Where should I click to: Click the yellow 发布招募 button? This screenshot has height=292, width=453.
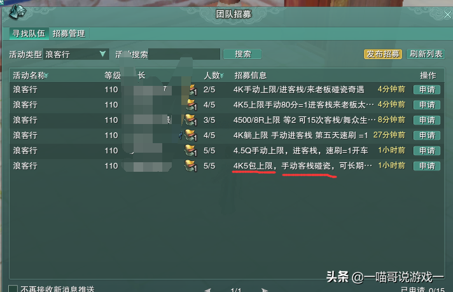tap(383, 54)
